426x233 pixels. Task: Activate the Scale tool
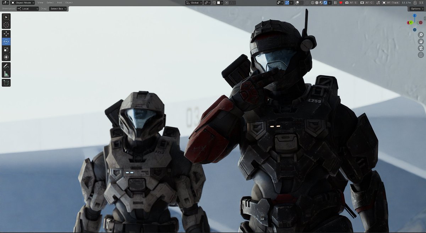[7, 49]
